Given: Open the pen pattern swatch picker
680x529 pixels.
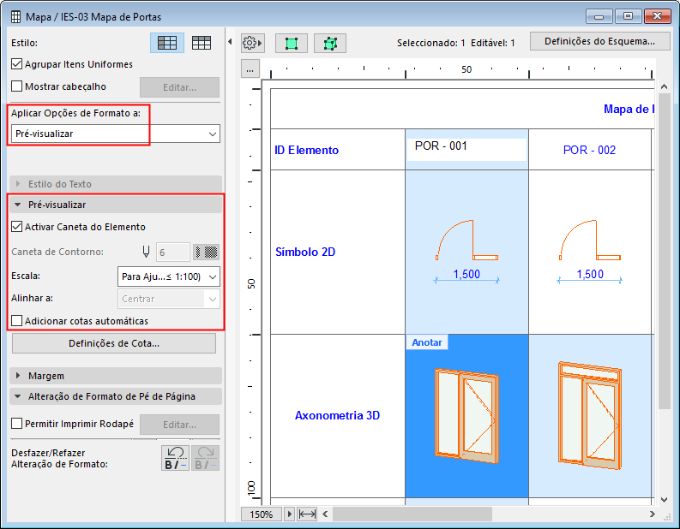Looking at the screenshot, I should pyautogui.click(x=206, y=252).
